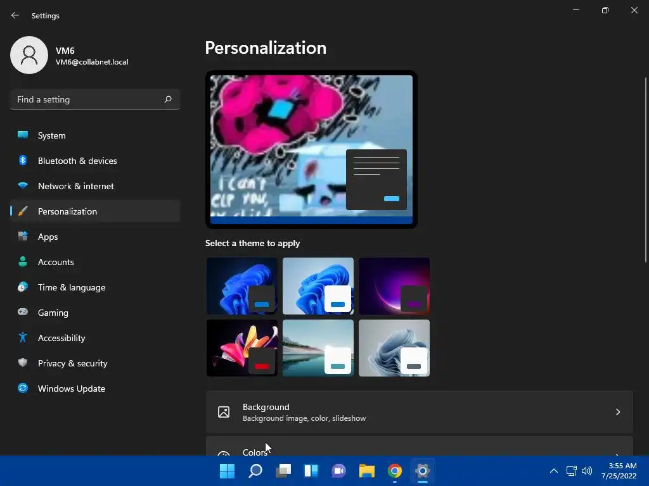Click the vertical scrollbar on the right
Viewport: 649px width, 486px height.
(x=646, y=170)
